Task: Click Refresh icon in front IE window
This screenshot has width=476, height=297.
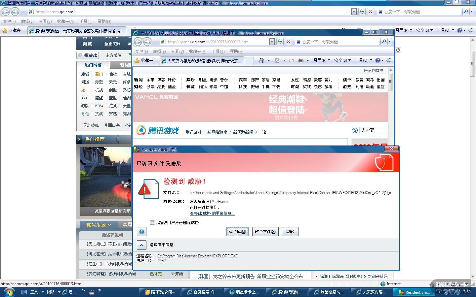Action: coord(280,42)
